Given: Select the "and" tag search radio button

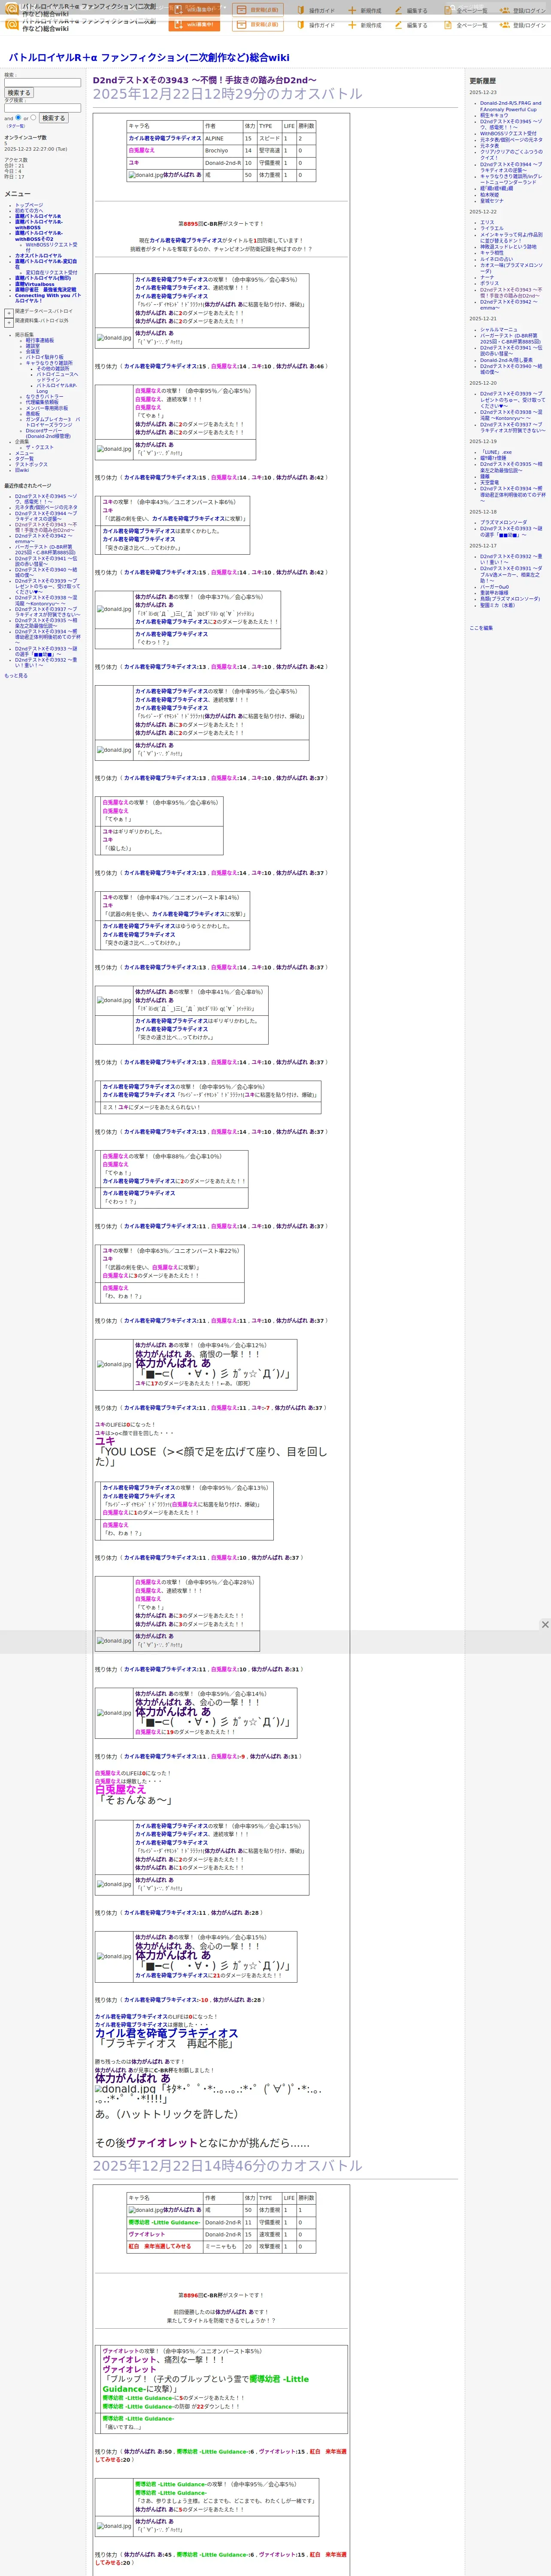Looking at the screenshot, I should [x=18, y=117].
